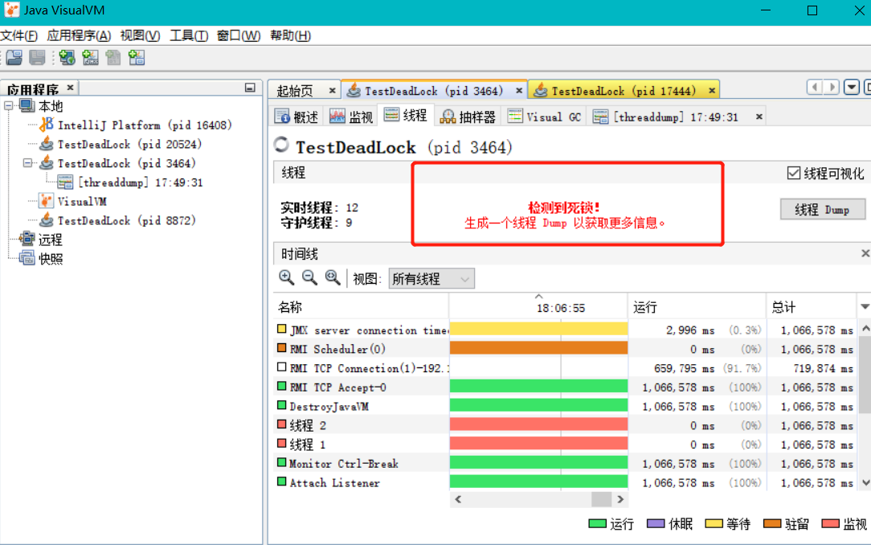
Task: Select the Attach Listener thread row
Action: (566, 483)
